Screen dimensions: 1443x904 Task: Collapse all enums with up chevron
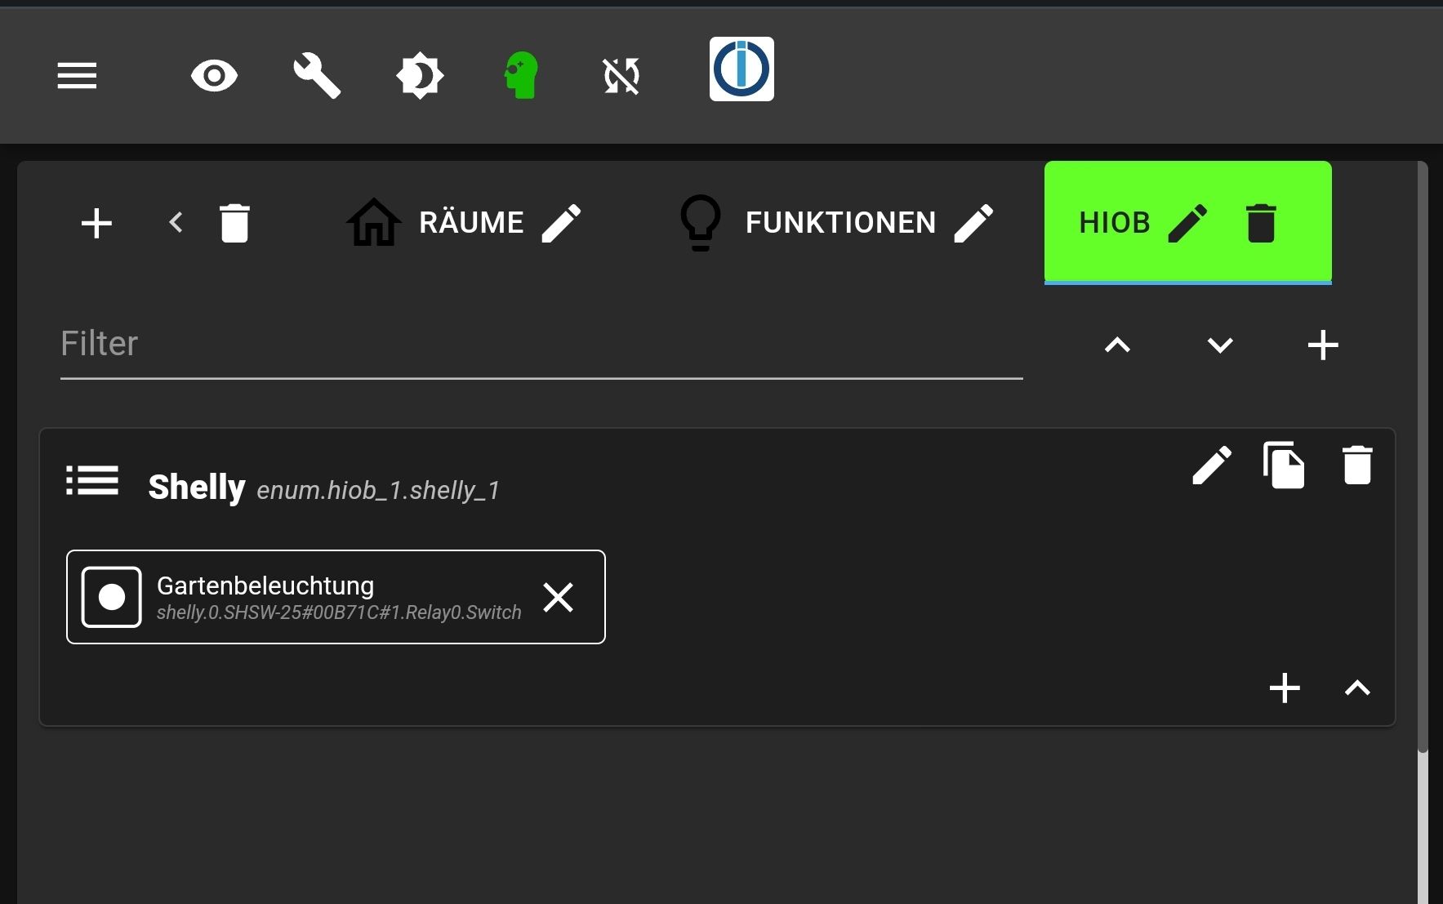[x=1117, y=345]
